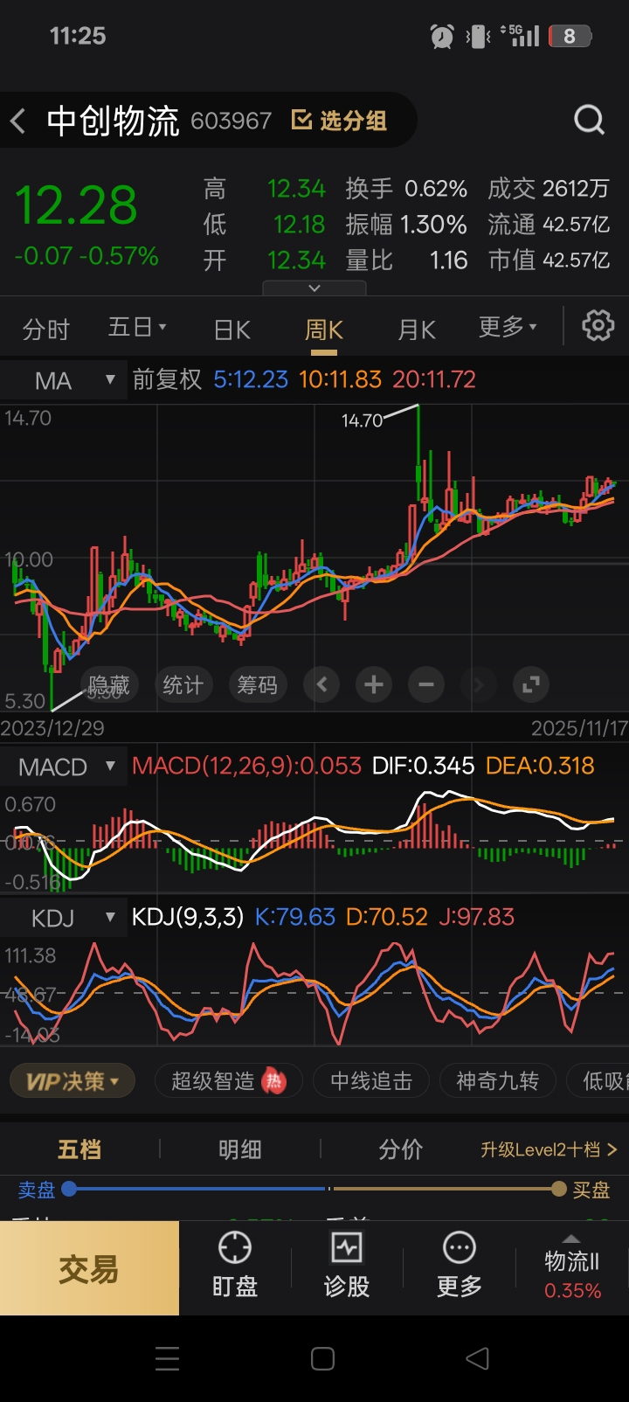Image resolution: width=629 pixels, height=1402 pixels.
Task: Tap the 2025/11/17 end date label
Action: 579,727
